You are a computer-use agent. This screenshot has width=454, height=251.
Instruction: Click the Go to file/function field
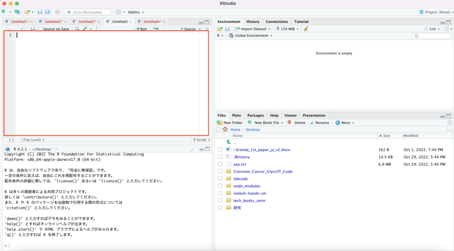click(88, 12)
